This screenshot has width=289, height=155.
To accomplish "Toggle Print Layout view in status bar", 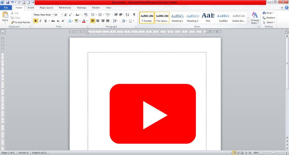I will point(234,153).
